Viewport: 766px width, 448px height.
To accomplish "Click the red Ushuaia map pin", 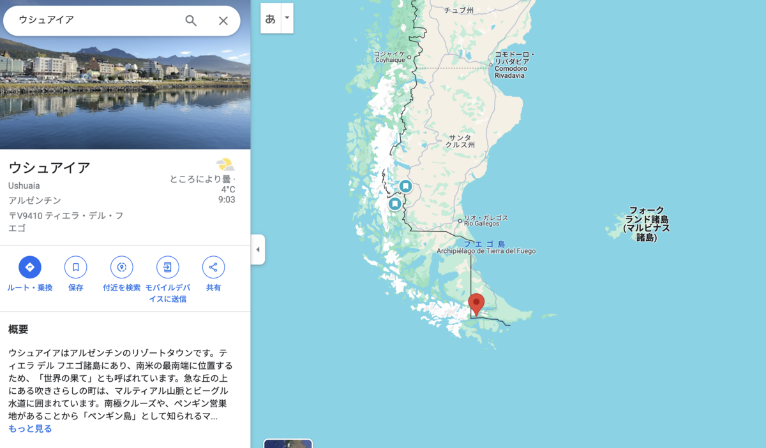I will click(476, 305).
